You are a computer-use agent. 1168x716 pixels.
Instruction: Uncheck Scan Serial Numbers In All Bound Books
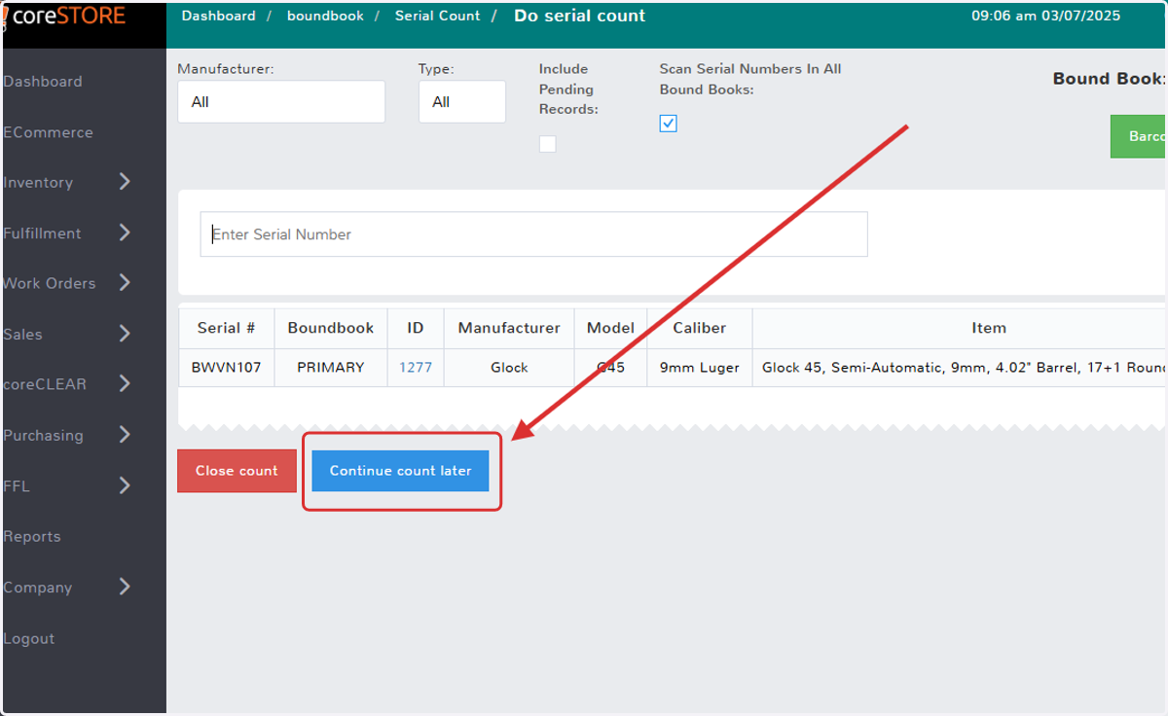[x=668, y=124]
